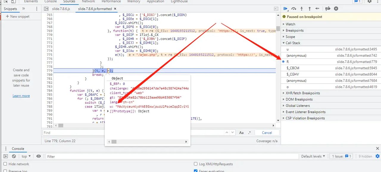Expand XHR/fetch Breakpoints section
This screenshot has height=172, width=381.
point(303,93)
